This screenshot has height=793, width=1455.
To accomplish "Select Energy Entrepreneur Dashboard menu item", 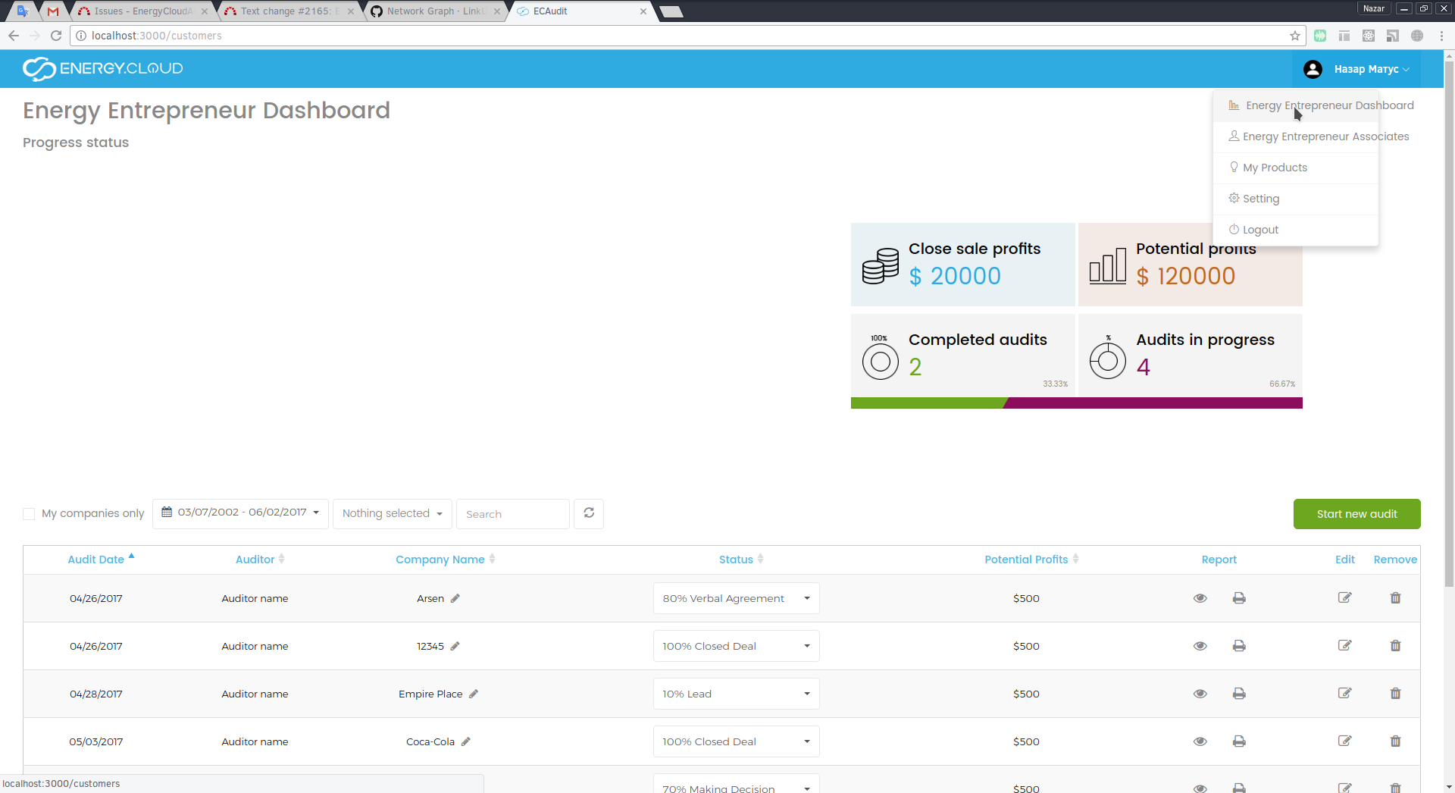I will click(x=1296, y=105).
